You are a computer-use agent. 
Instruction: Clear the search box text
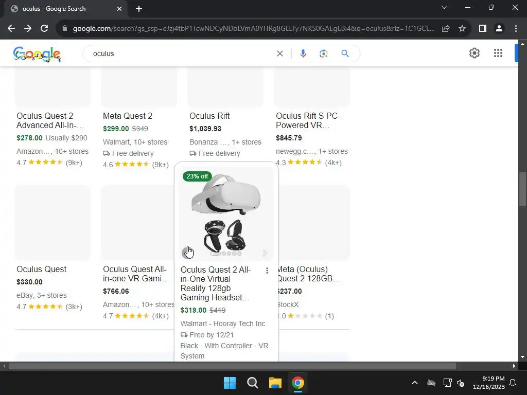[x=279, y=53]
